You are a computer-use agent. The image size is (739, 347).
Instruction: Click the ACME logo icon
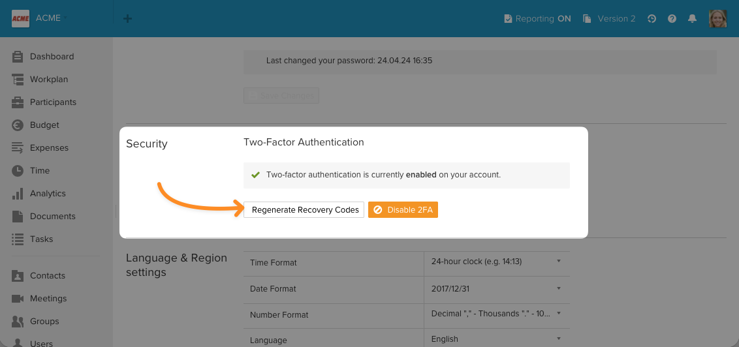tap(21, 18)
